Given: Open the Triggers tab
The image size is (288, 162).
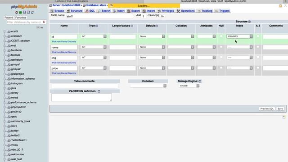Looking at the screenshot, I should click(x=222, y=11).
